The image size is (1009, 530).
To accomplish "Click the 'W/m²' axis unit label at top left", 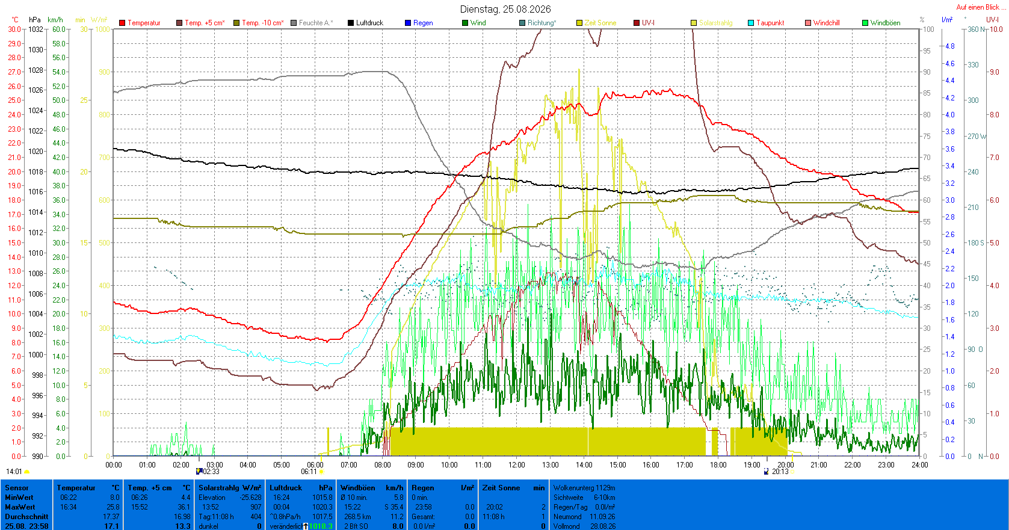I will click(99, 20).
